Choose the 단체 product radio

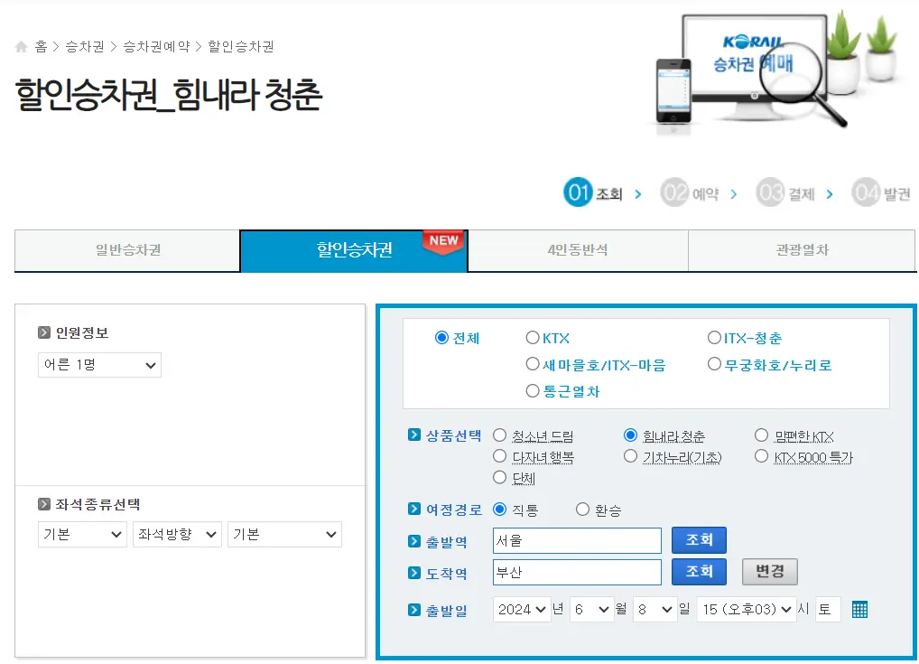[499, 478]
